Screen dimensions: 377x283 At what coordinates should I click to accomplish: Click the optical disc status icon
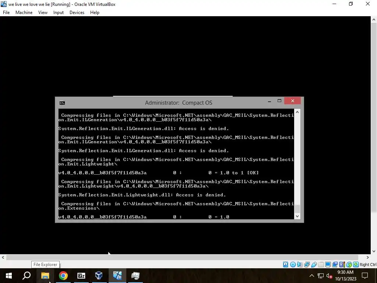(293, 265)
